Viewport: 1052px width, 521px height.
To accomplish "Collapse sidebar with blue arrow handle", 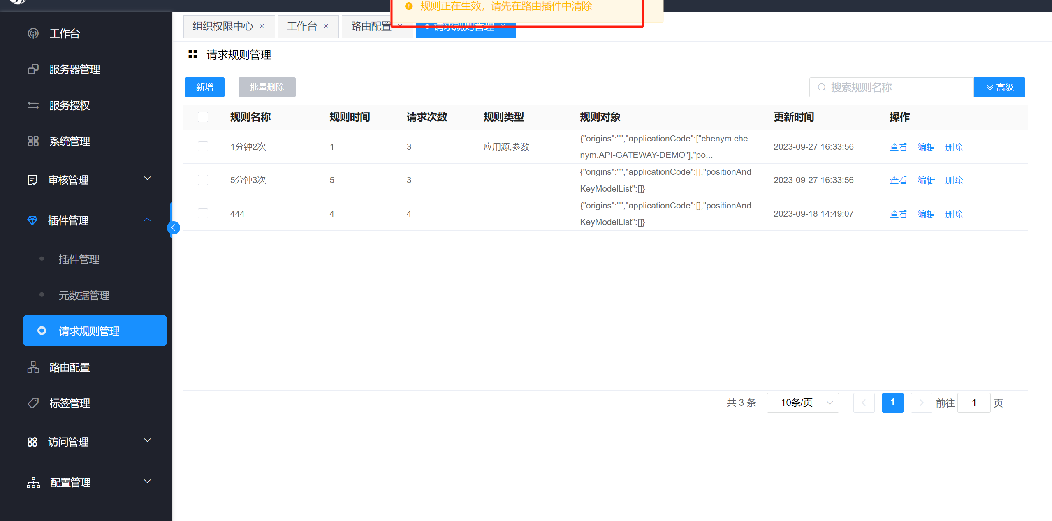I will point(174,227).
